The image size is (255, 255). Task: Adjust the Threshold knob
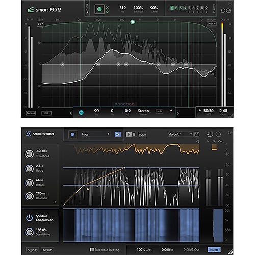29,154
